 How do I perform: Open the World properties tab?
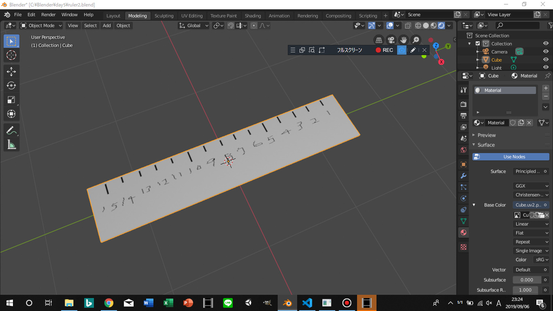464,150
